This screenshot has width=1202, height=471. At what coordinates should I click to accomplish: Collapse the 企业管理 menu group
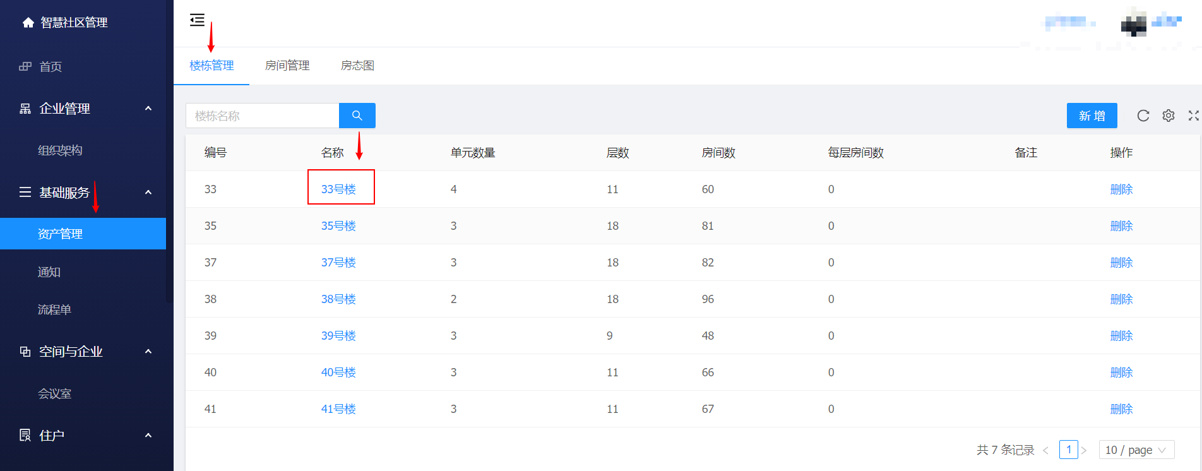[x=148, y=109]
